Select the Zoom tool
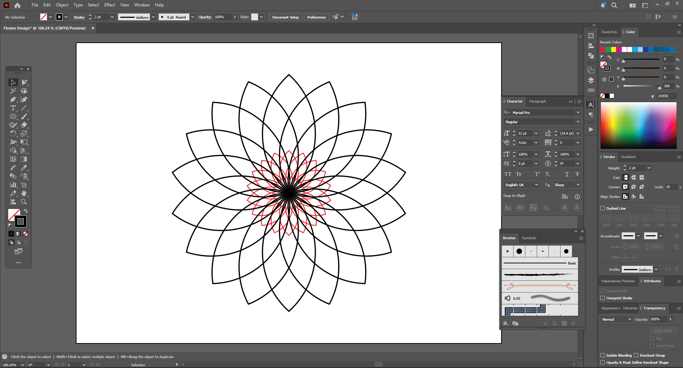 click(24, 202)
